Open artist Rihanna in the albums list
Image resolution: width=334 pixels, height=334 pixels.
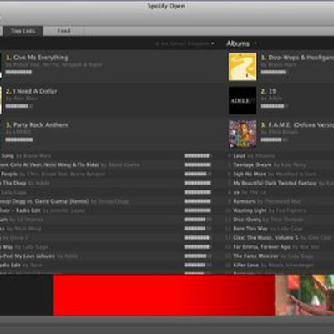pos(264,156)
